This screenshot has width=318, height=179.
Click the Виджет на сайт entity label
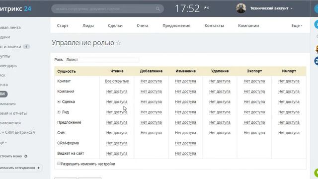71,154
